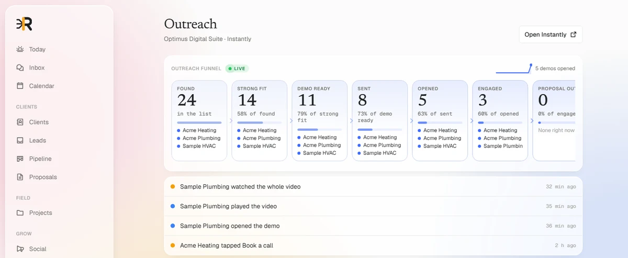Screen dimensions: 628x258
Task: Click Sample HVAC in the Demo Ready card
Action: click(319, 153)
